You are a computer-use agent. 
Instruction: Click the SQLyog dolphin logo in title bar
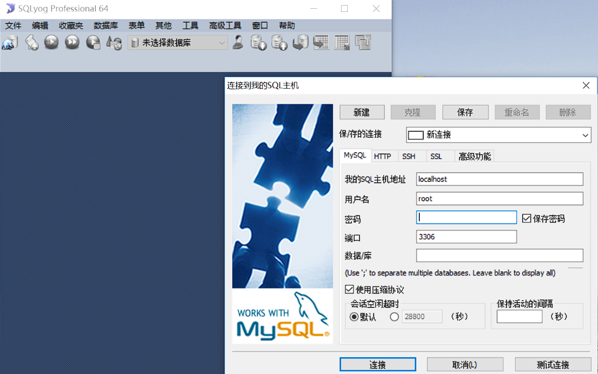pyautogui.click(x=10, y=8)
